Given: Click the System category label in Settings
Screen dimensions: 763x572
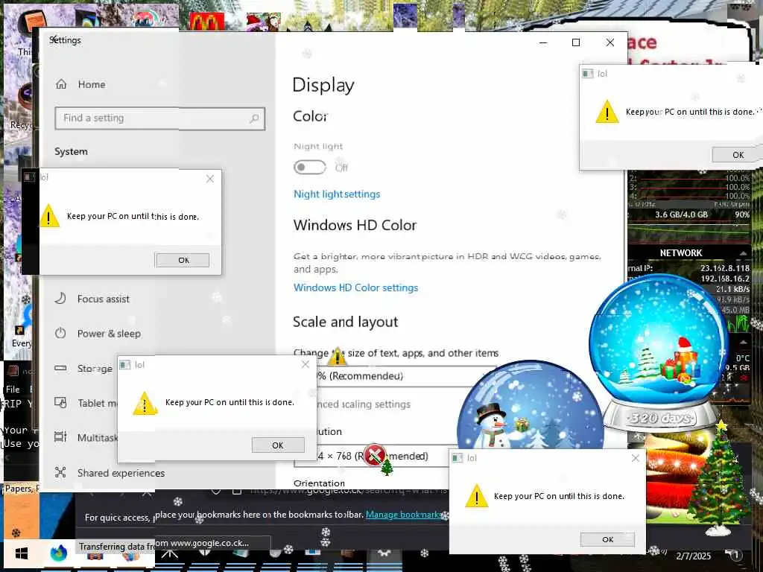Looking at the screenshot, I should coord(71,151).
